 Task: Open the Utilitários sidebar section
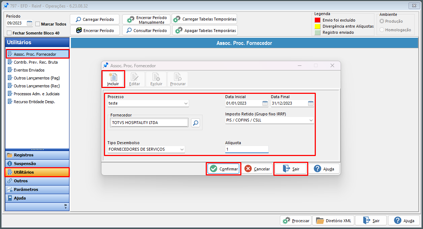(37, 172)
